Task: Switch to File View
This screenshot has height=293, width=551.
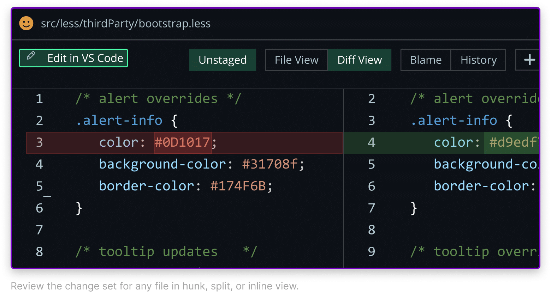Action: click(296, 60)
